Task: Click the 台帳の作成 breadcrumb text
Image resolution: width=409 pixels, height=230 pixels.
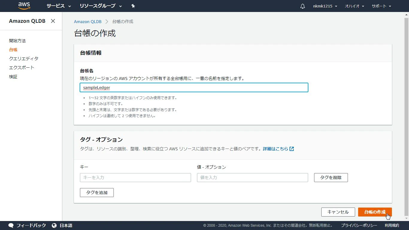Action: (x=123, y=22)
